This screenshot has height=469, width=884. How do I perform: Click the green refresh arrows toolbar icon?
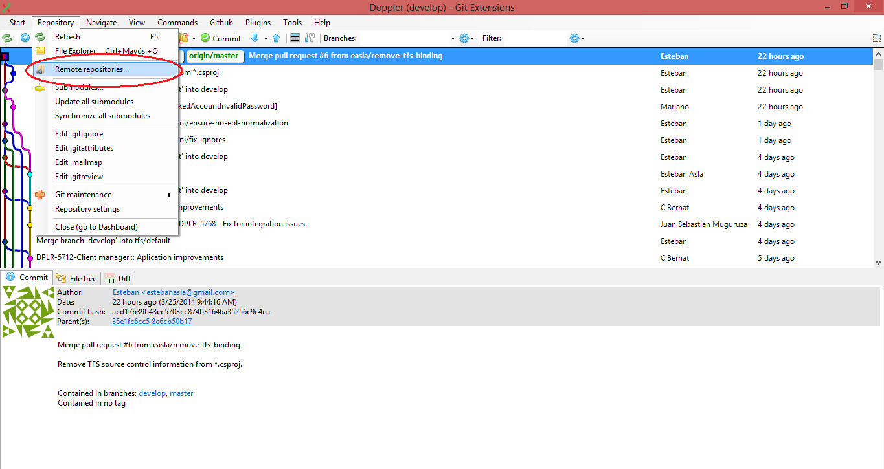click(7, 38)
